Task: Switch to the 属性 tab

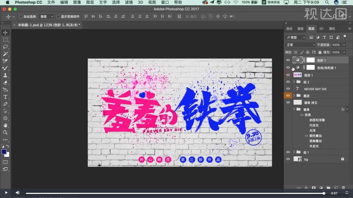Action: (x=332, y=29)
